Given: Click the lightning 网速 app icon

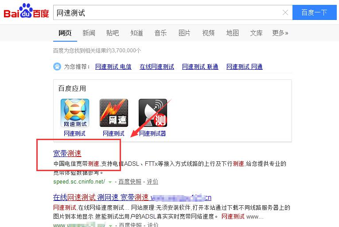Looking at the screenshot, I should point(114,113).
